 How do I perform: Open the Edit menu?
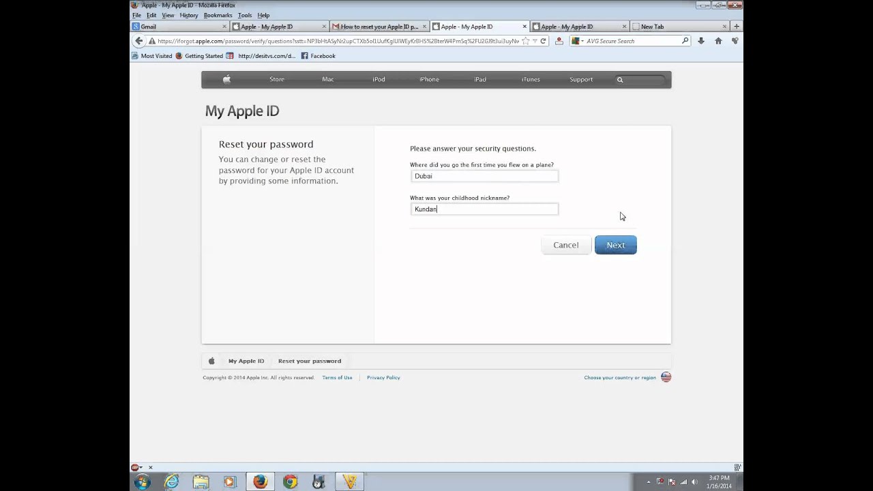point(151,15)
